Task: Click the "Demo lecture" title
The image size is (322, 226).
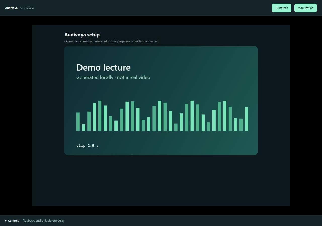Action: click(x=103, y=67)
